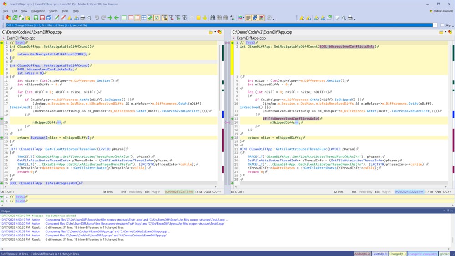Click the Redo arrow icon
This screenshot has width=455, height=256.
coord(103,18)
